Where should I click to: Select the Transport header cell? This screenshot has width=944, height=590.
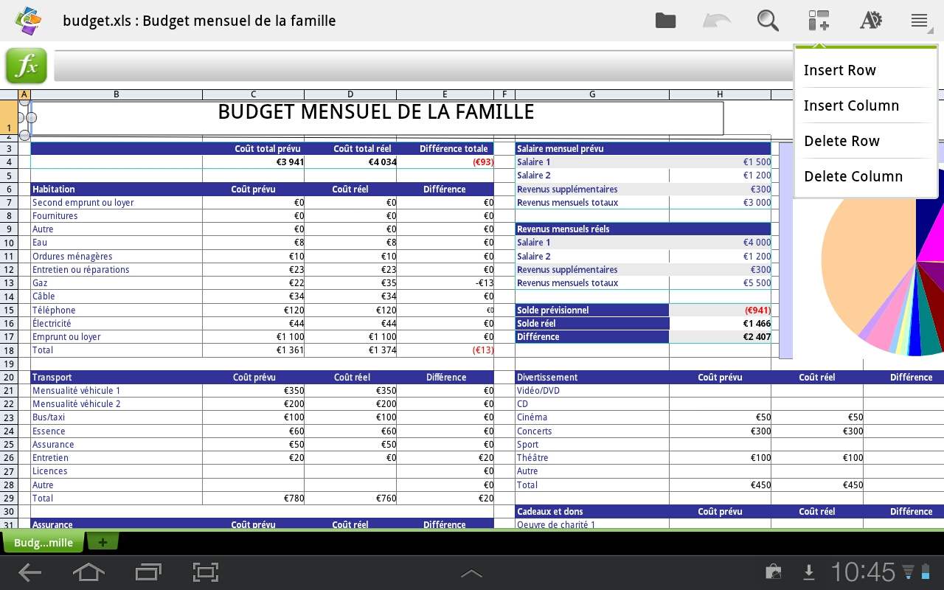[x=117, y=378]
